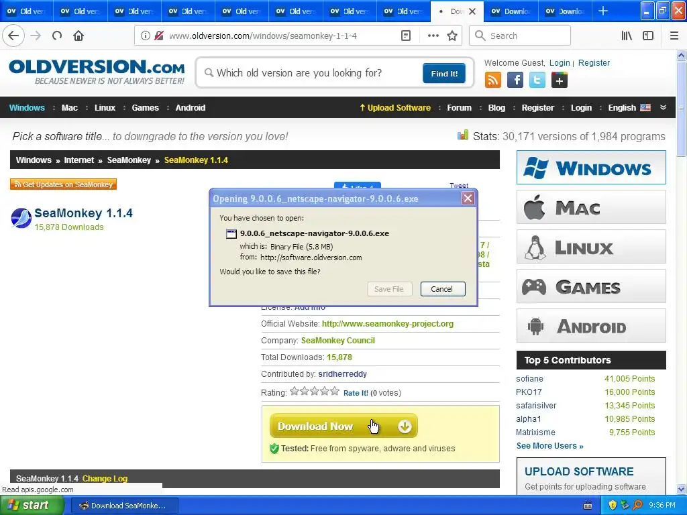Open the Firefox hamburger menu
The image size is (687, 515).
pos(674,36)
